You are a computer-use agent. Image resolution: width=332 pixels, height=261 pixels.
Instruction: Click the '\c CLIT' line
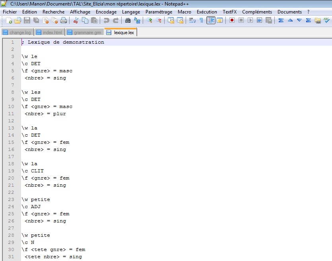tap(33, 171)
